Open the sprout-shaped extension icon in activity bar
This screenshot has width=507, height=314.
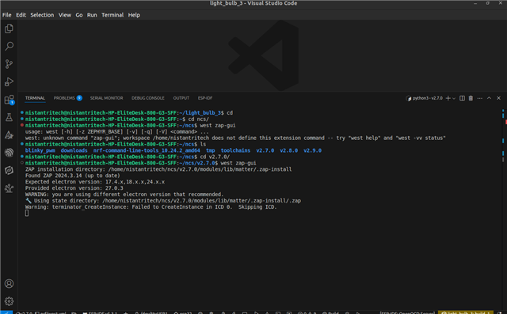point(9,187)
